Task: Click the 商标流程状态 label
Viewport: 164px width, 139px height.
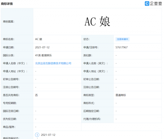Action: 11,138
